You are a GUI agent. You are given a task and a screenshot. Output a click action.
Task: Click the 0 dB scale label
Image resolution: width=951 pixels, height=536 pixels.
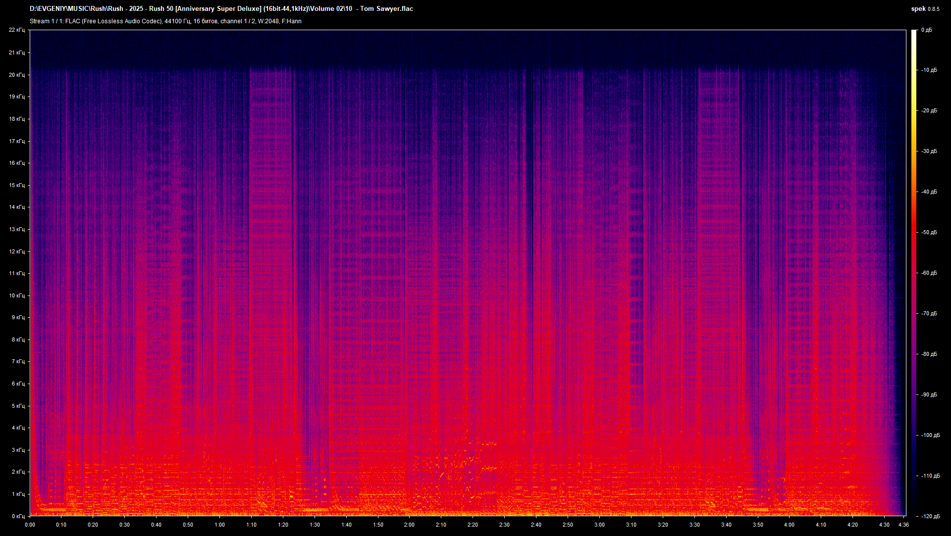[926, 30]
